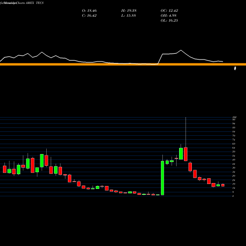Click the 9 price axis label
Image resolution: width=246 pixels, height=246 pixels.
[233, 192]
